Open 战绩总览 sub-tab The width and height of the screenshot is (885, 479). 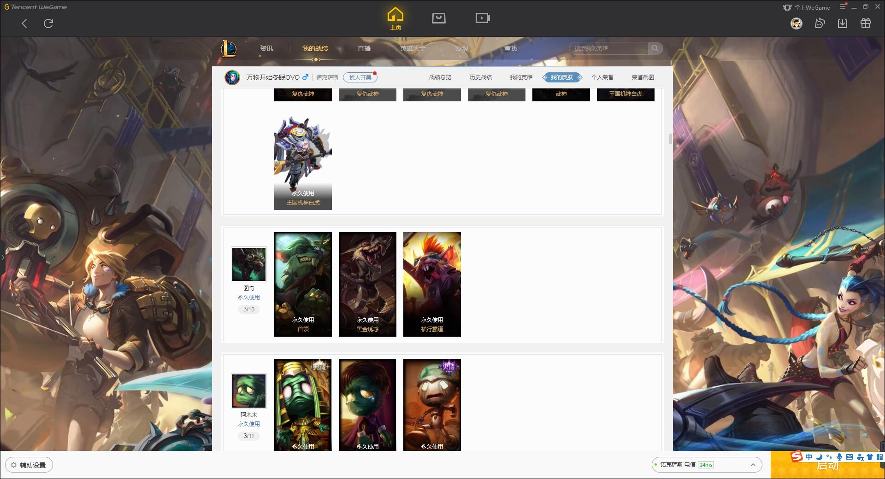[x=440, y=77]
